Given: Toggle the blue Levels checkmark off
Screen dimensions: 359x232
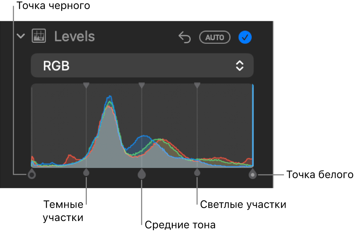Looking at the screenshot, I should click(x=245, y=37).
